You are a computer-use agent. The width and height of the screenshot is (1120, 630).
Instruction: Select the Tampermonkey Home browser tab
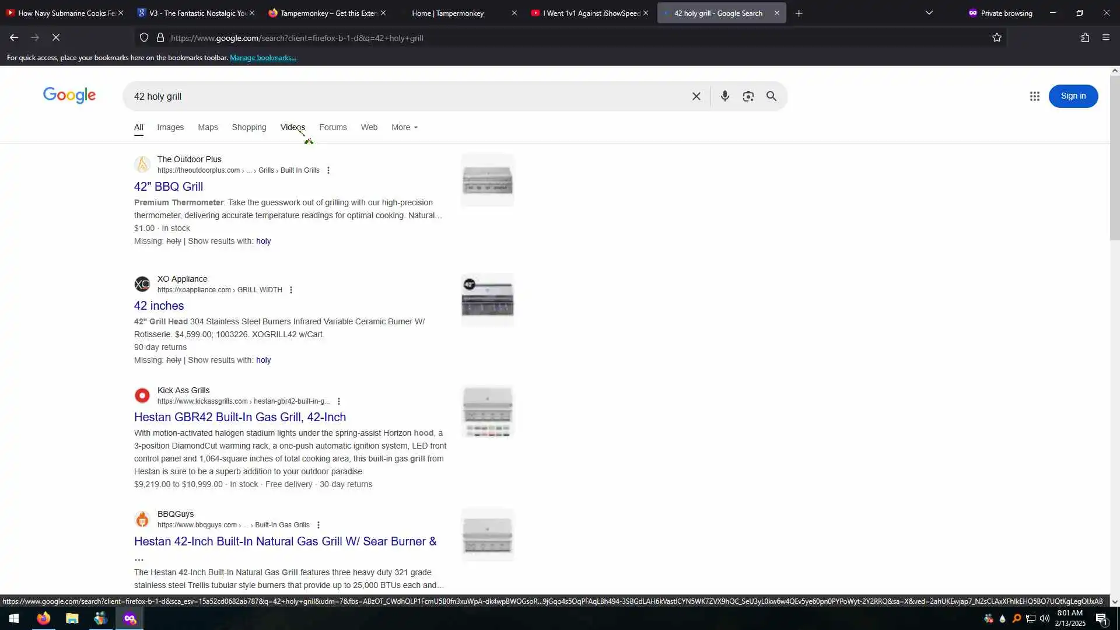coord(447,13)
